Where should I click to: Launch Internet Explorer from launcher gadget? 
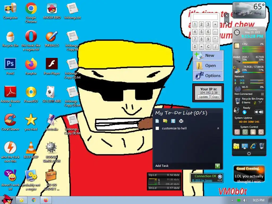click(x=253, y=146)
